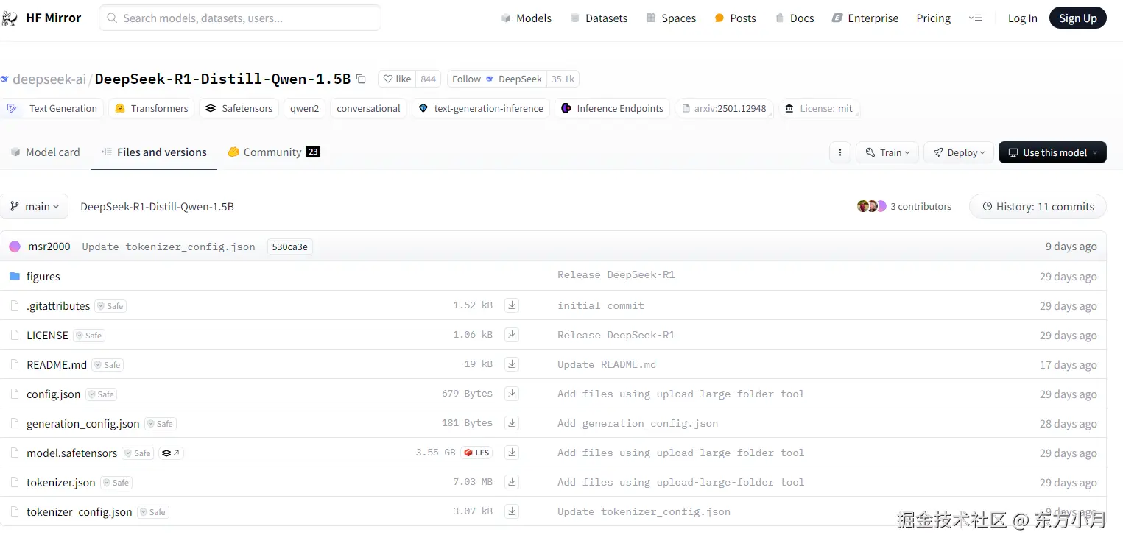Image resolution: width=1123 pixels, height=546 pixels.
Task: Expand the navigation more menu
Action: (975, 18)
